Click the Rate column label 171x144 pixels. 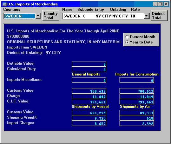[135, 10]
